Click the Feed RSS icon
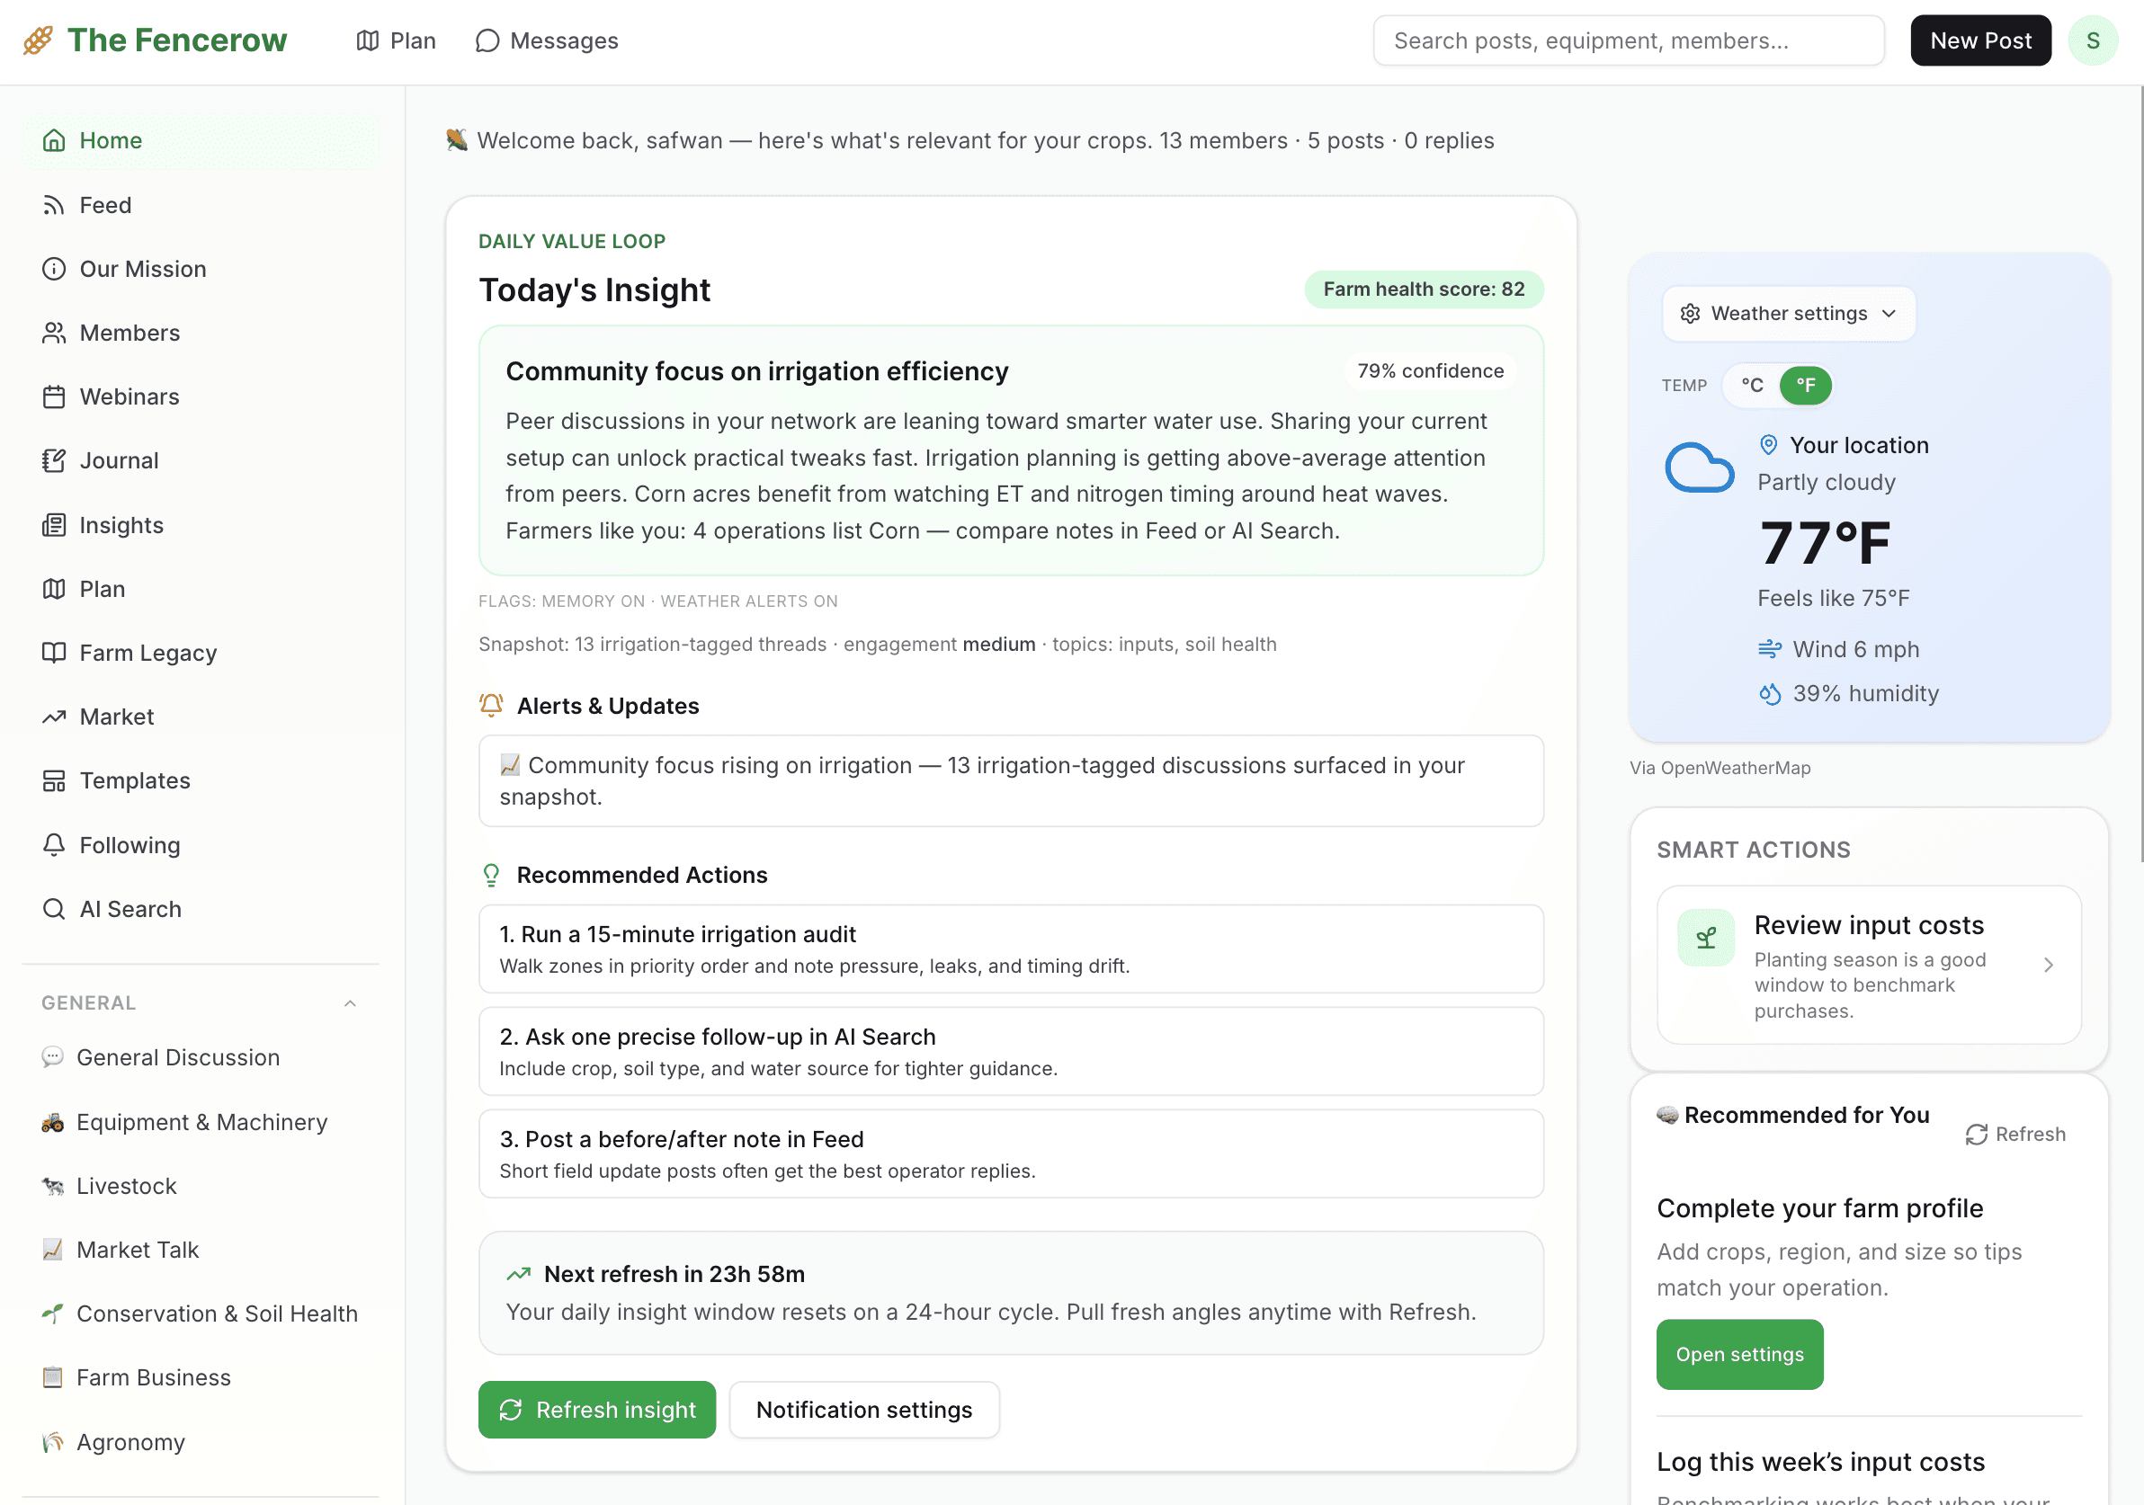The image size is (2144, 1505). pos(54,205)
